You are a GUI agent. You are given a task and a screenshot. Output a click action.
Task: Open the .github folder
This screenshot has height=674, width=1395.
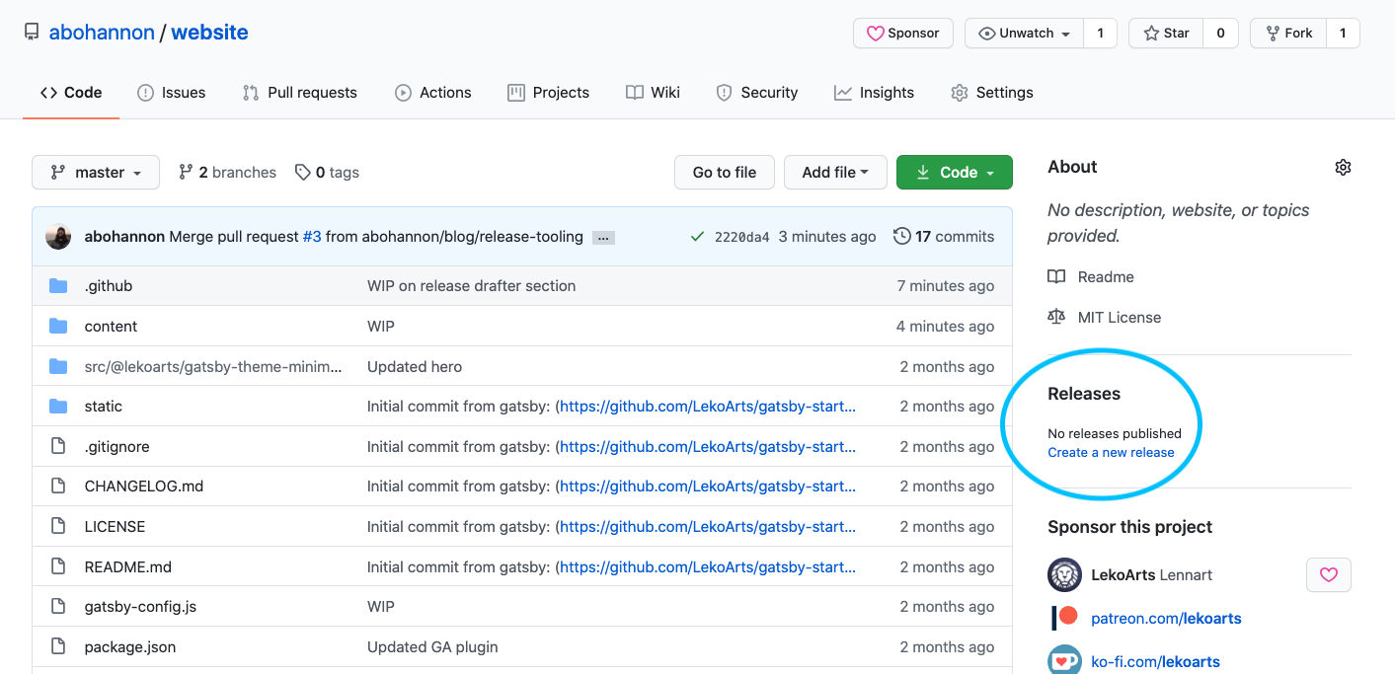pyautogui.click(x=109, y=285)
